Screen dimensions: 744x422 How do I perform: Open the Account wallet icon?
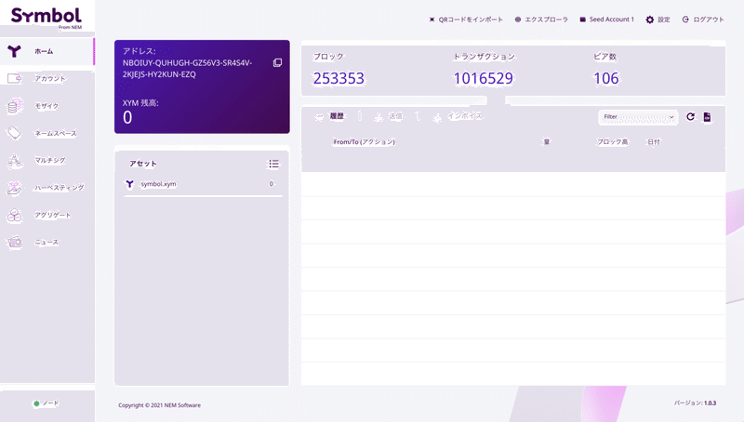coord(14,78)
